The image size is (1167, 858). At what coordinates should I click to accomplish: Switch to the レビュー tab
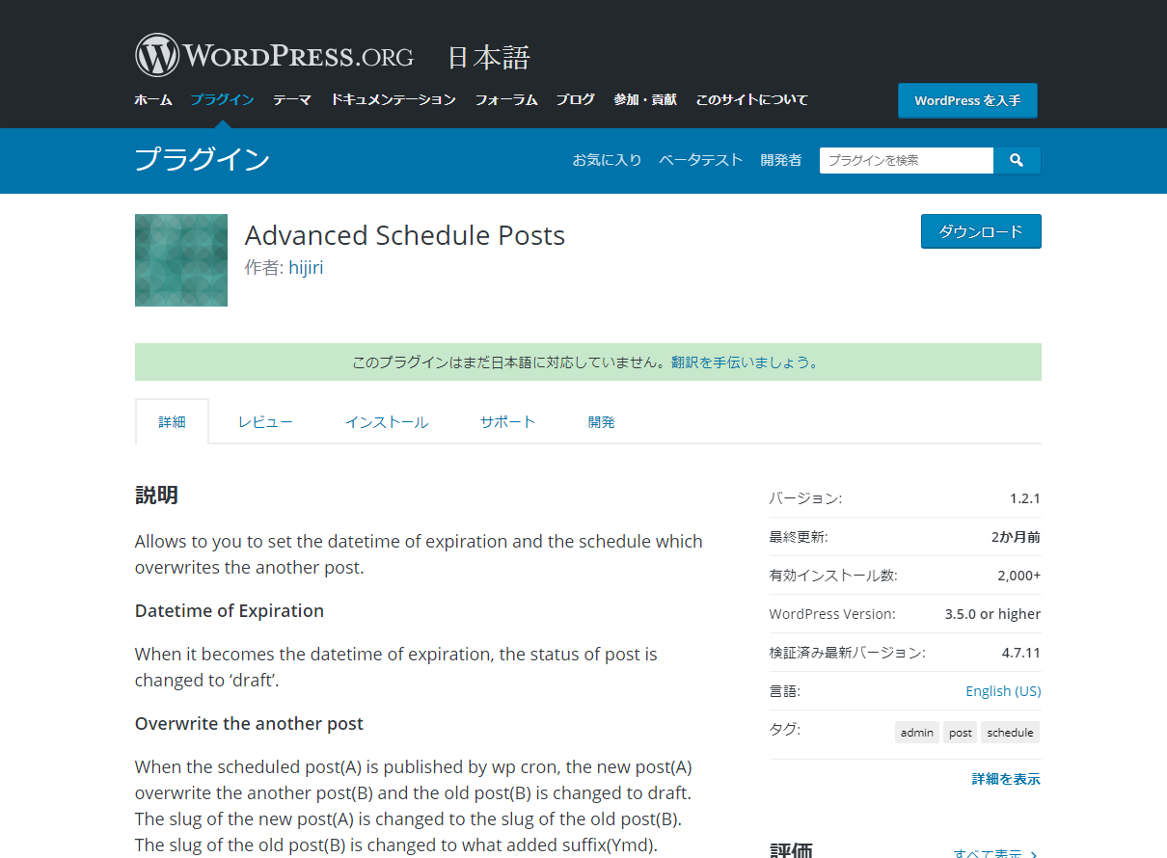[265, 422]
